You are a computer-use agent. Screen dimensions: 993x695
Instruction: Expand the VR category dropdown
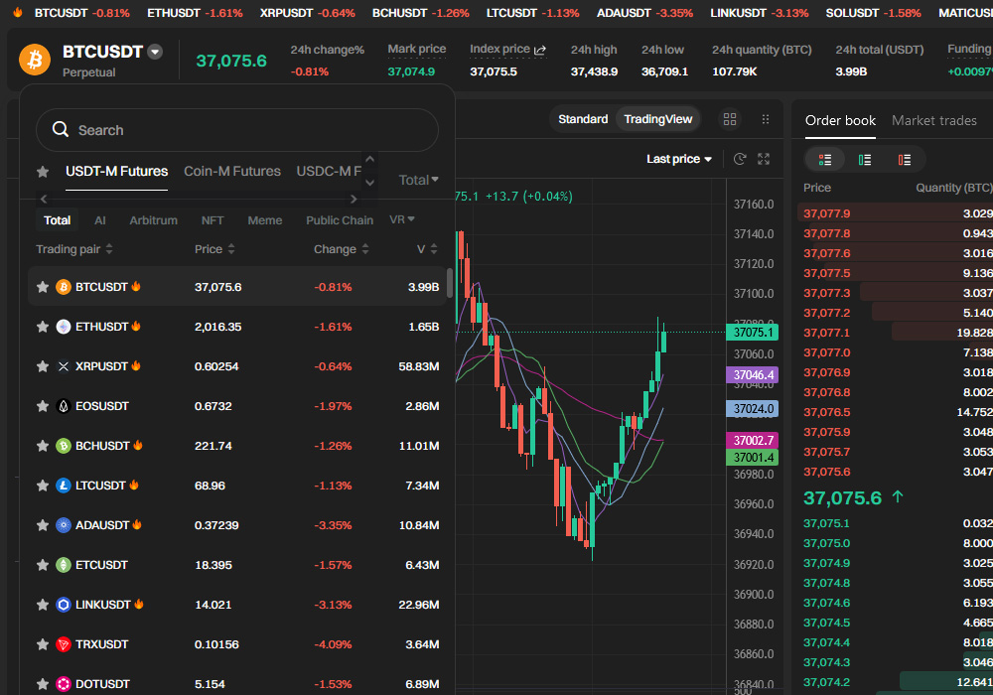click(x=402, y=219)
